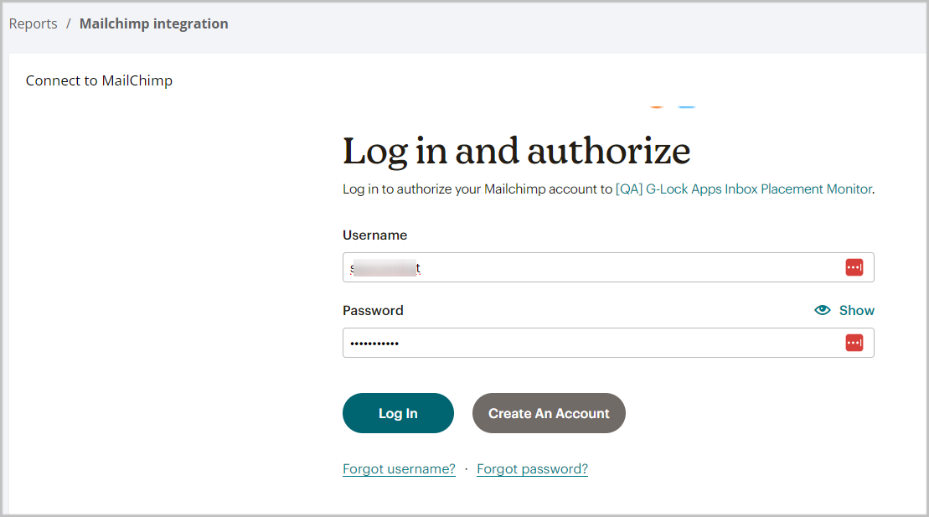This screenshot has width=929, height=517.
Task: Click the Password field label
Action: pos(373,311)
